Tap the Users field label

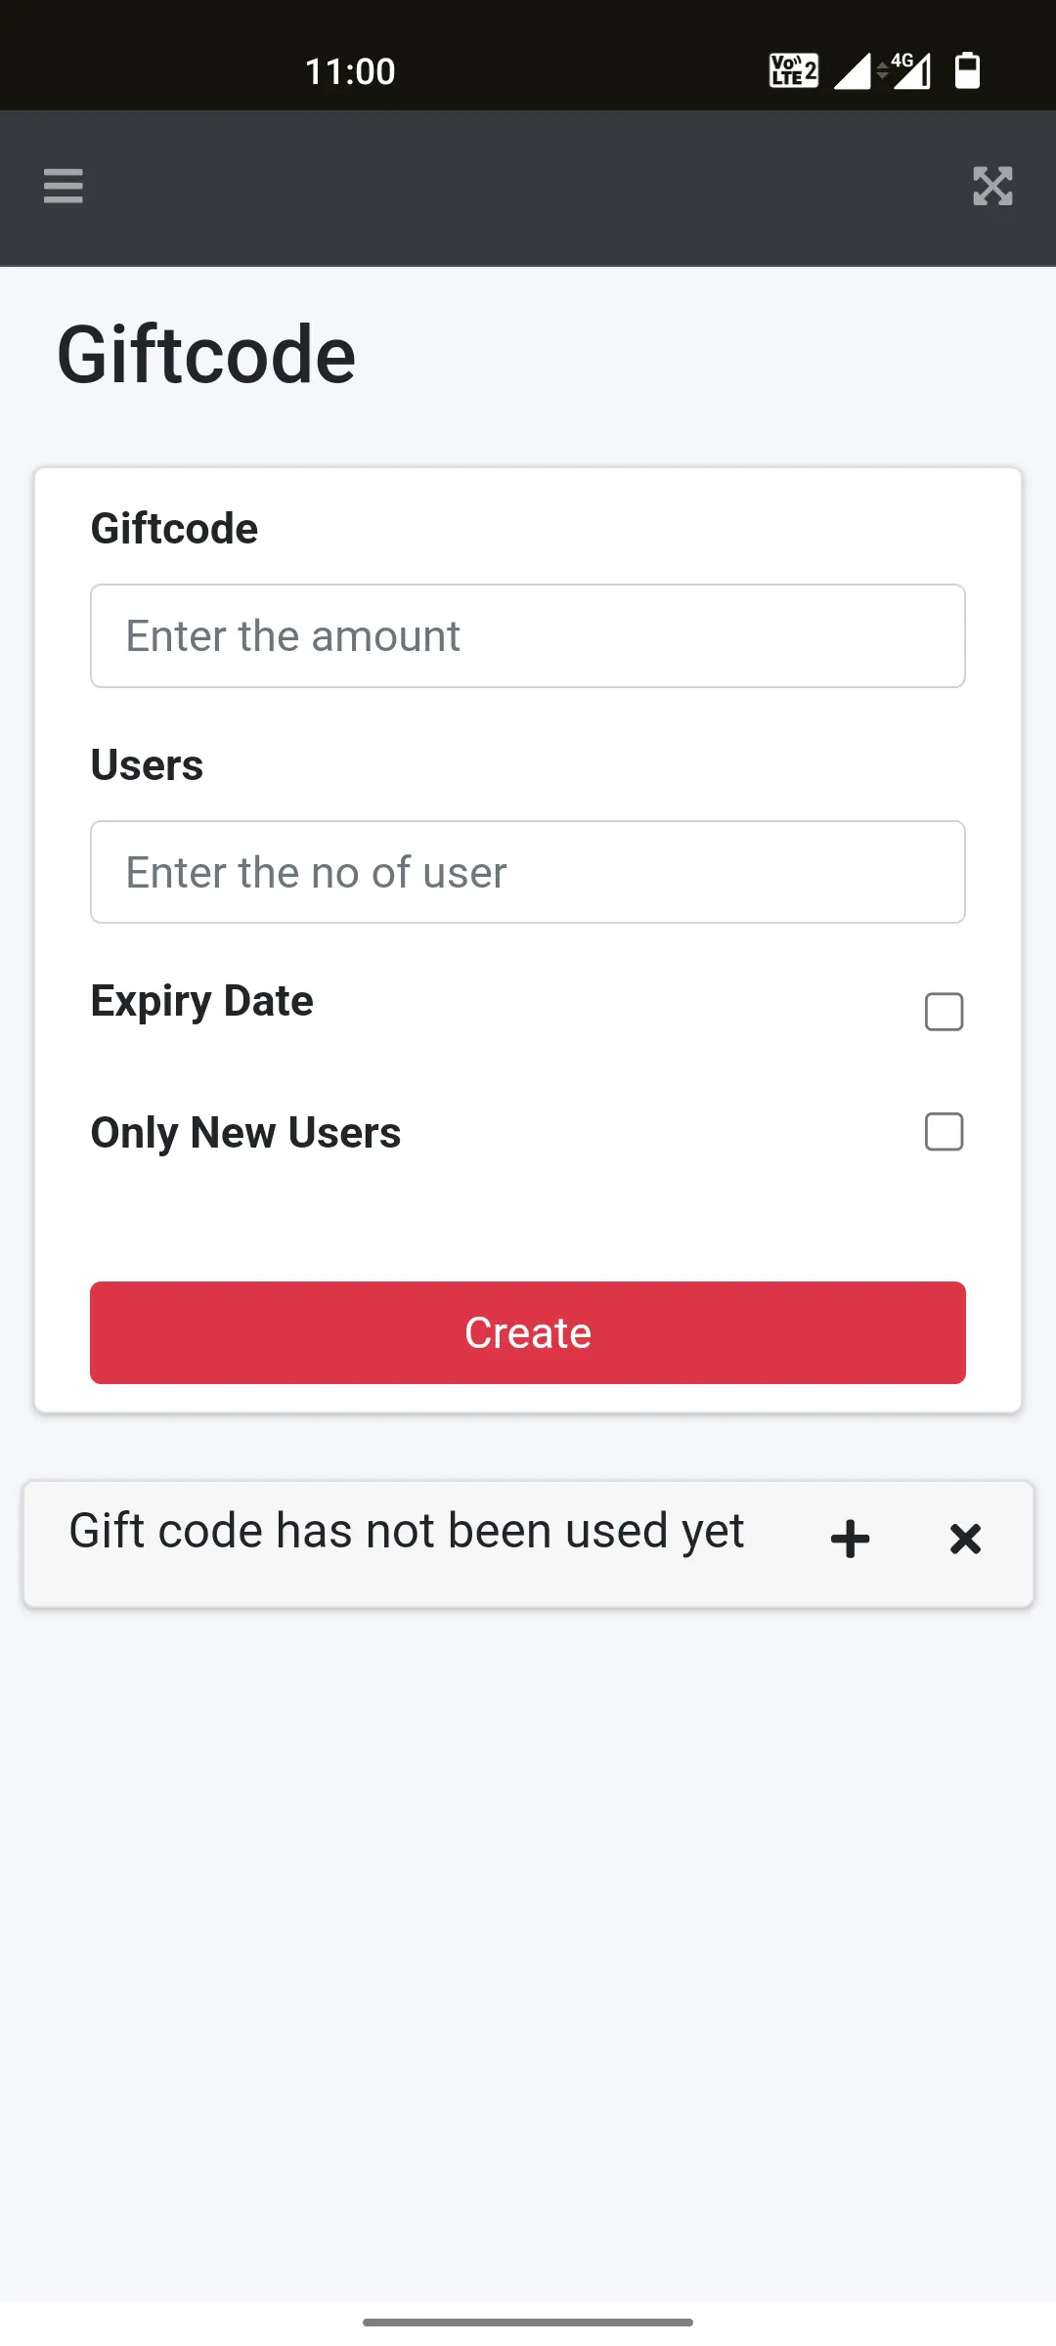[x=147, y=764]
